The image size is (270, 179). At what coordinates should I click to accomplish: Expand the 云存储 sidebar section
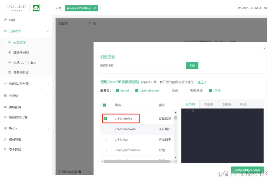click(48, 95)
